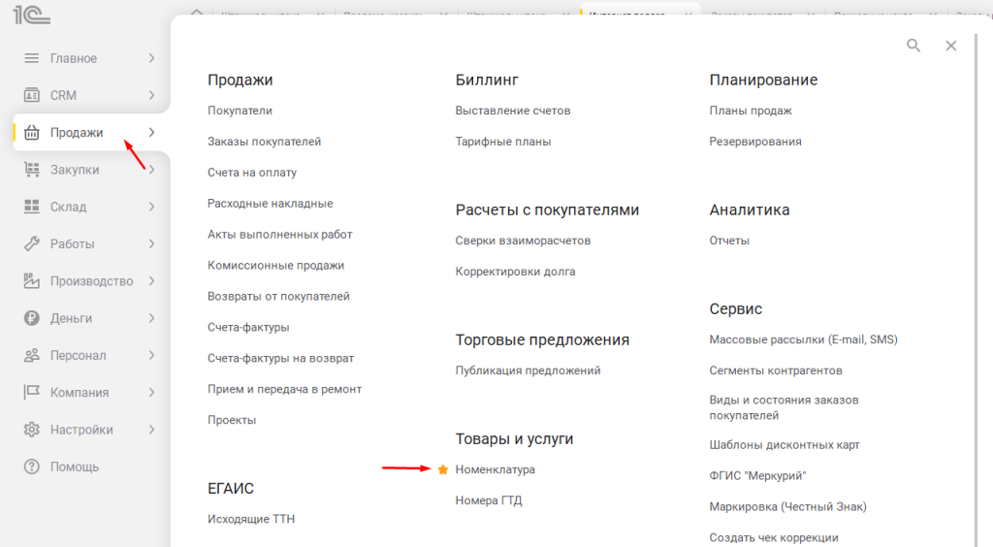Open ФГИС "Меркурий" link

point(757,476)
